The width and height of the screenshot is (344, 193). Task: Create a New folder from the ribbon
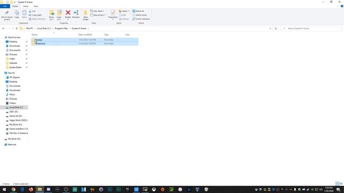tap(85, 16)
